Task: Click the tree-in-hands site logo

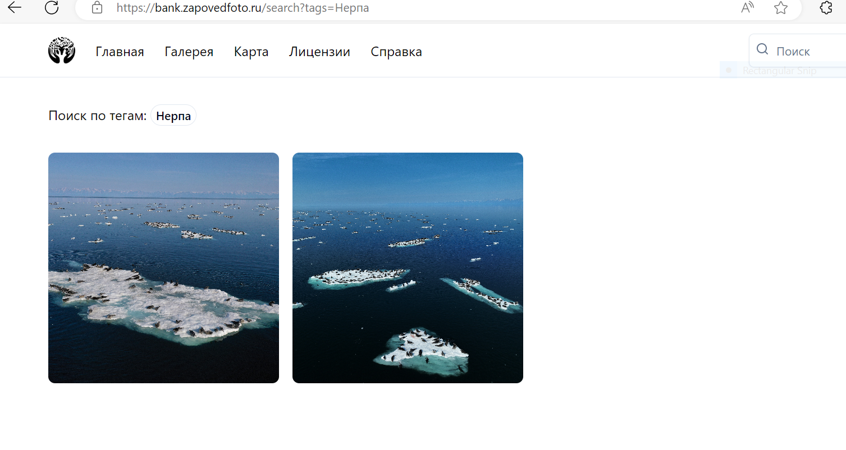Action: tap(62, 51)
